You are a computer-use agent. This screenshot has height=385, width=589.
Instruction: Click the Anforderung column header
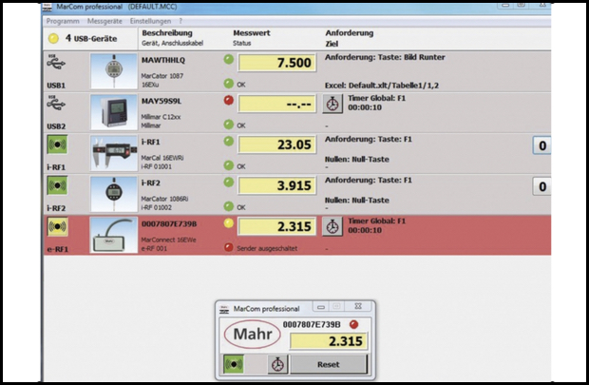pyautogui.click(x=350, y=33)
